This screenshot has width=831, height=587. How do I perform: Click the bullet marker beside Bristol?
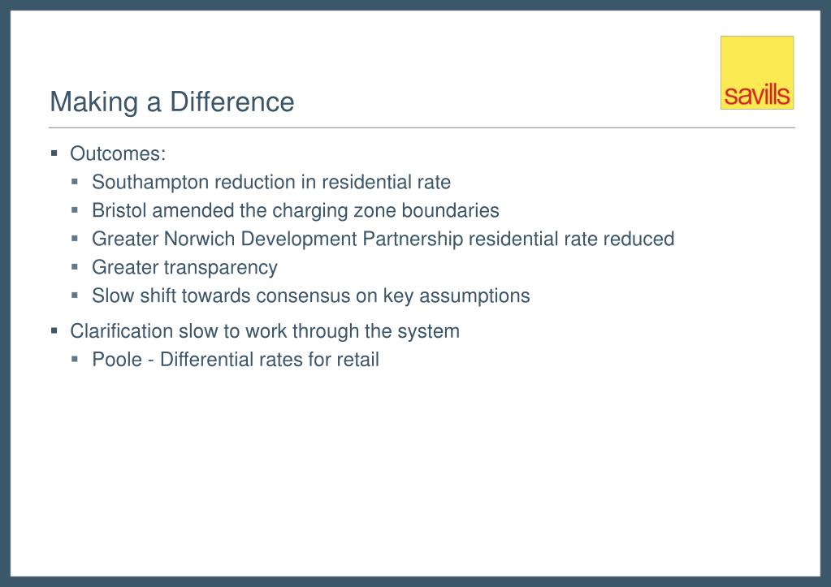(75, 210)
